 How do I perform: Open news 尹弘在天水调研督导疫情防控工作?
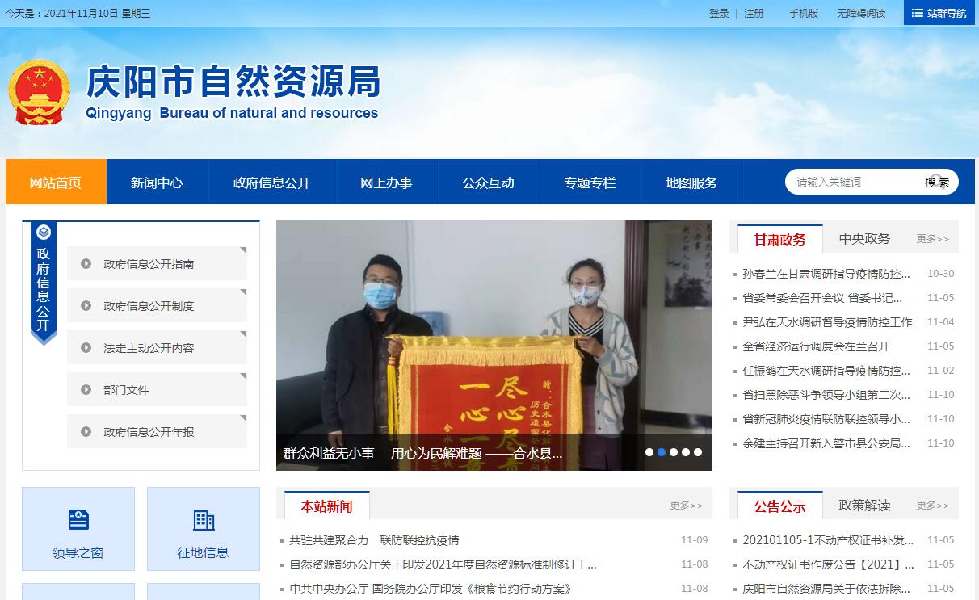[x=827, y=322]
